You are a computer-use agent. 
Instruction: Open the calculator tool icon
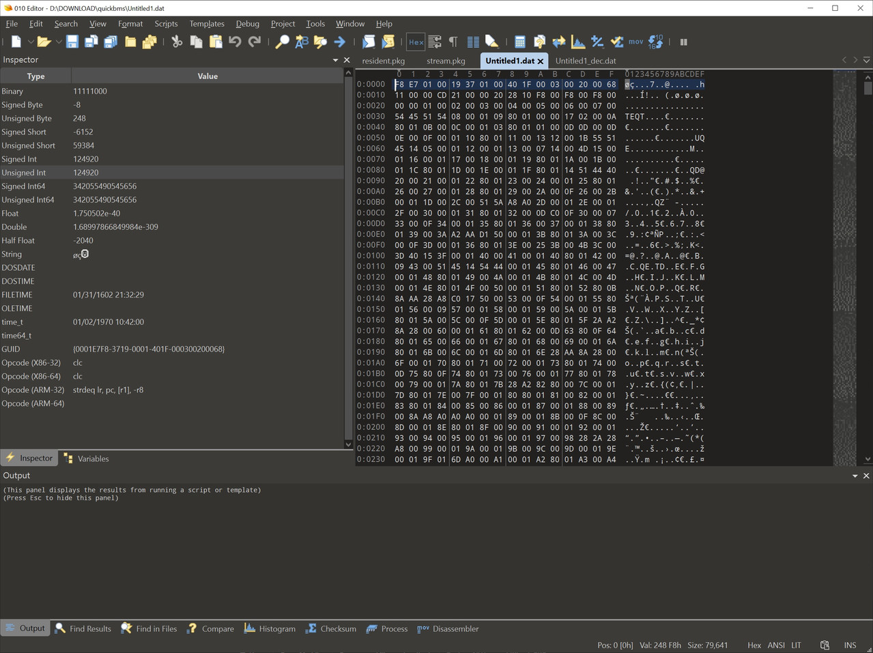520,42
